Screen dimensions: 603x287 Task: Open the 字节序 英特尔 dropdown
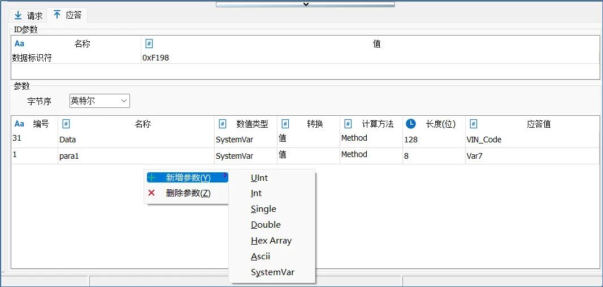coord(99,101)
